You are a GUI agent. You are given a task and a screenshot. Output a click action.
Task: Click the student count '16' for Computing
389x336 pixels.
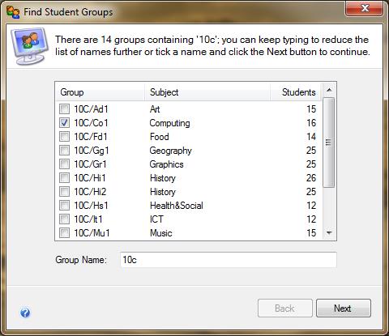click(x=311, y=123)
